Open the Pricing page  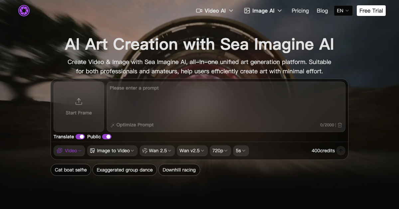[300, 11]
